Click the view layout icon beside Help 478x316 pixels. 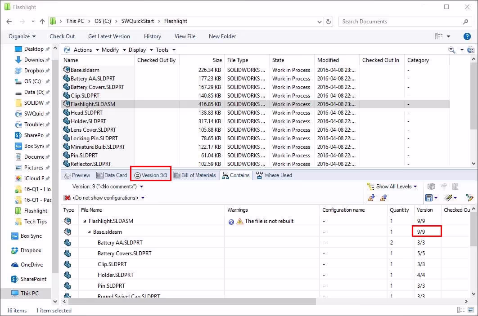point(439,36)
